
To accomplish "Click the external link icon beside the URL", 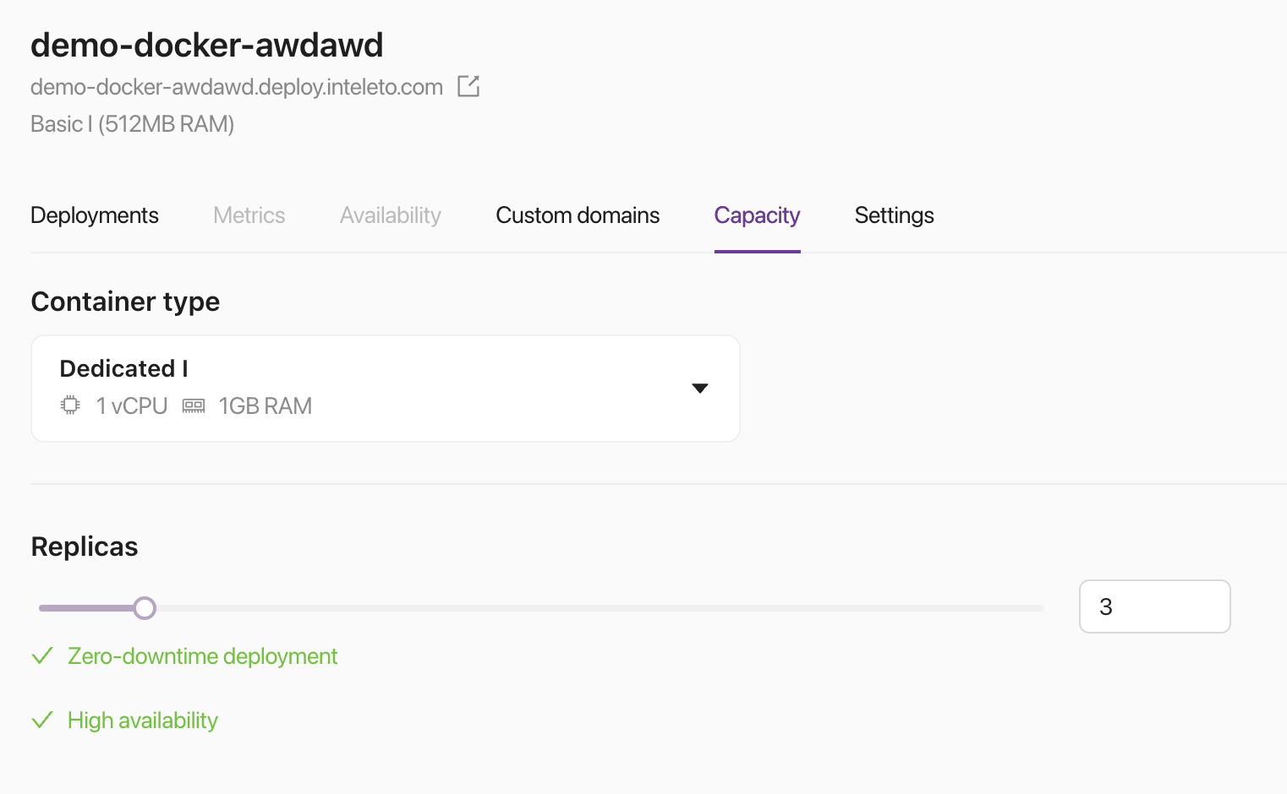I will tap(468, 86).
